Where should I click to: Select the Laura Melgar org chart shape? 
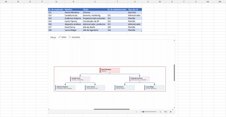154,88
